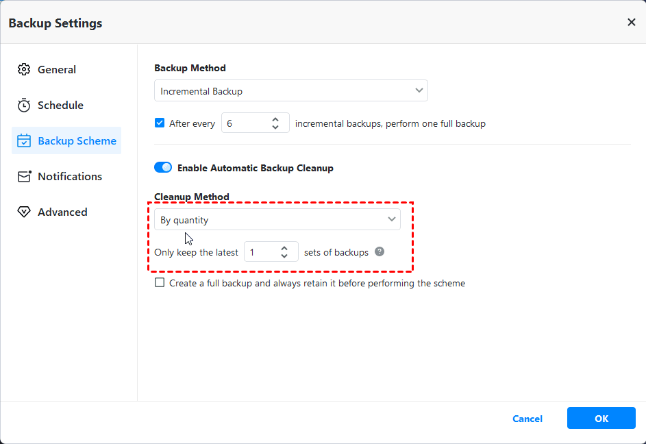Go to the Advanced settings section
Image resolution: width=646 pixels, height=444 pixels.
[x=62, y=212]
